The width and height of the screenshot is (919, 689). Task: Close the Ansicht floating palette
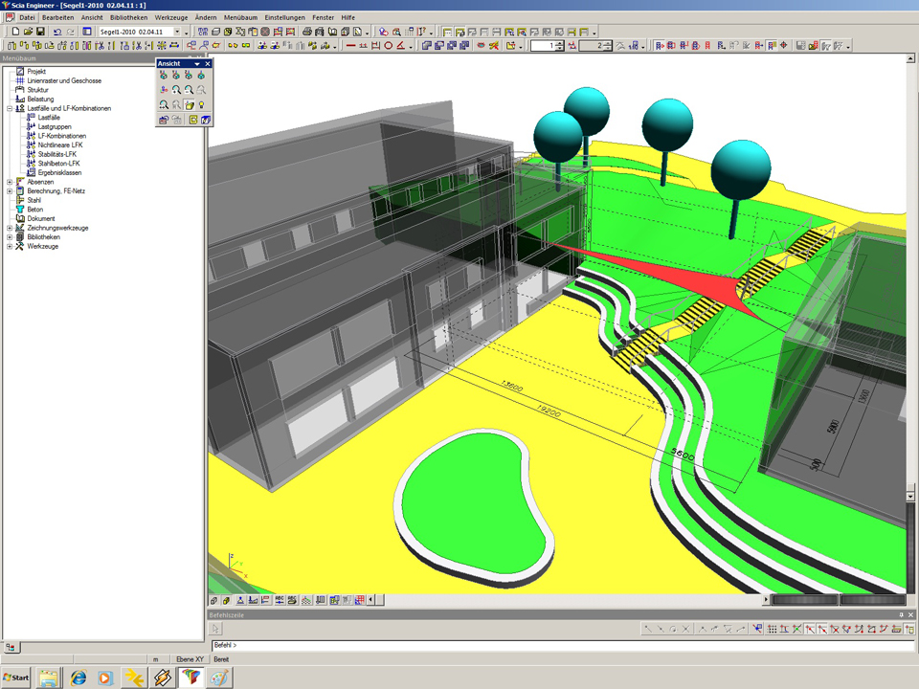[x=208, y=63]
